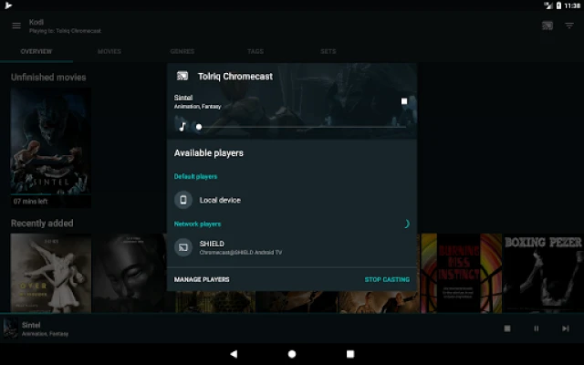584x365 pixels.
Task: Click play notification icon in status bar
Action: pos(8,5)
